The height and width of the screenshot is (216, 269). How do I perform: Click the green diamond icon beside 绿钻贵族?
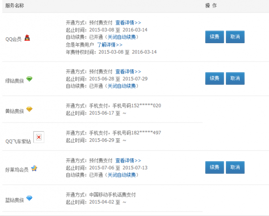click(29, 79)
